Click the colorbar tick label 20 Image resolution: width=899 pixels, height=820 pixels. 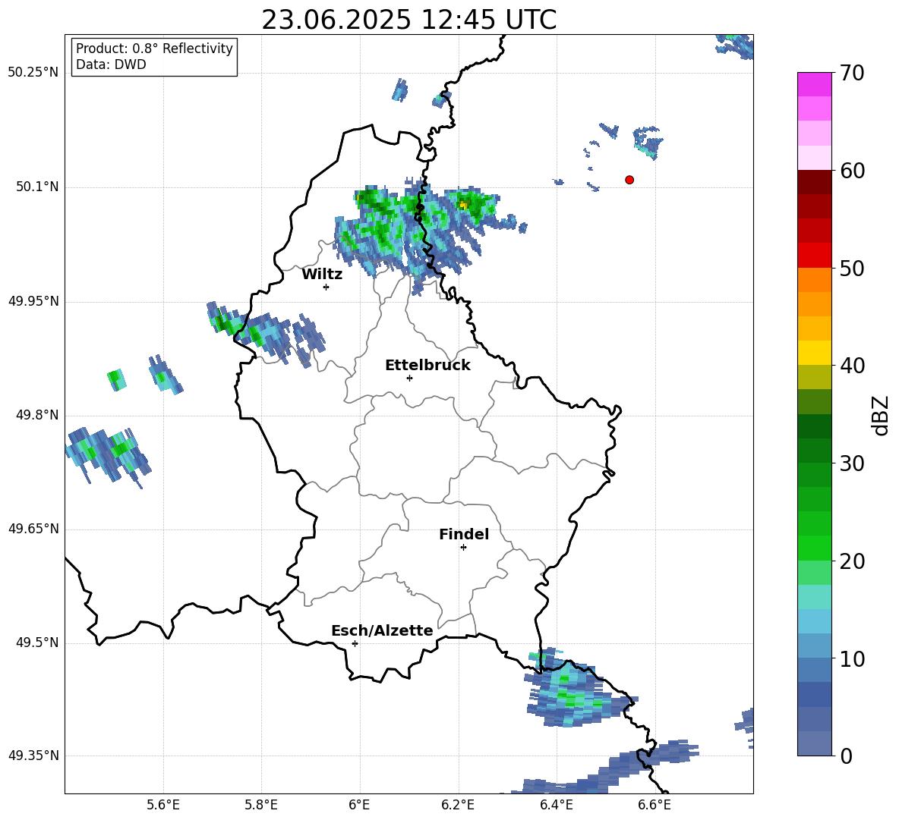[x=852, y=561]
